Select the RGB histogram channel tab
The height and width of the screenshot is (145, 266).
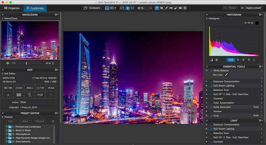coord(231,60)
